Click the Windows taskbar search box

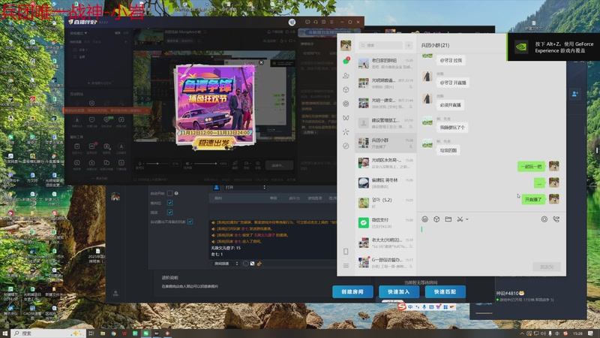[49, 333]
